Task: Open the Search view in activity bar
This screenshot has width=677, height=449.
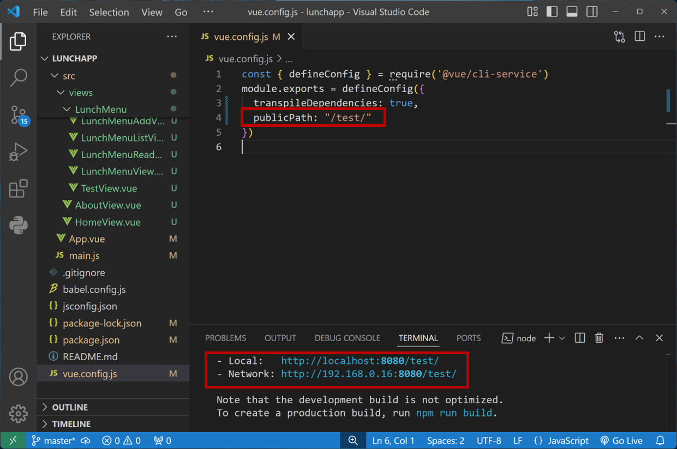Action: 18,78
